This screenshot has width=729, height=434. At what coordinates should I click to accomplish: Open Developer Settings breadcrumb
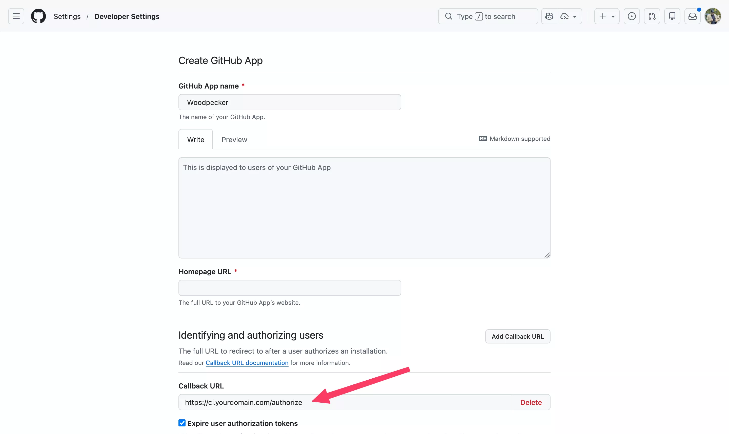(127, 17)
